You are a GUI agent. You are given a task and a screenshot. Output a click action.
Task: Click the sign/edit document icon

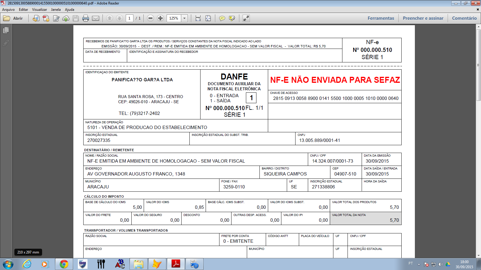[x=56, y=18]
